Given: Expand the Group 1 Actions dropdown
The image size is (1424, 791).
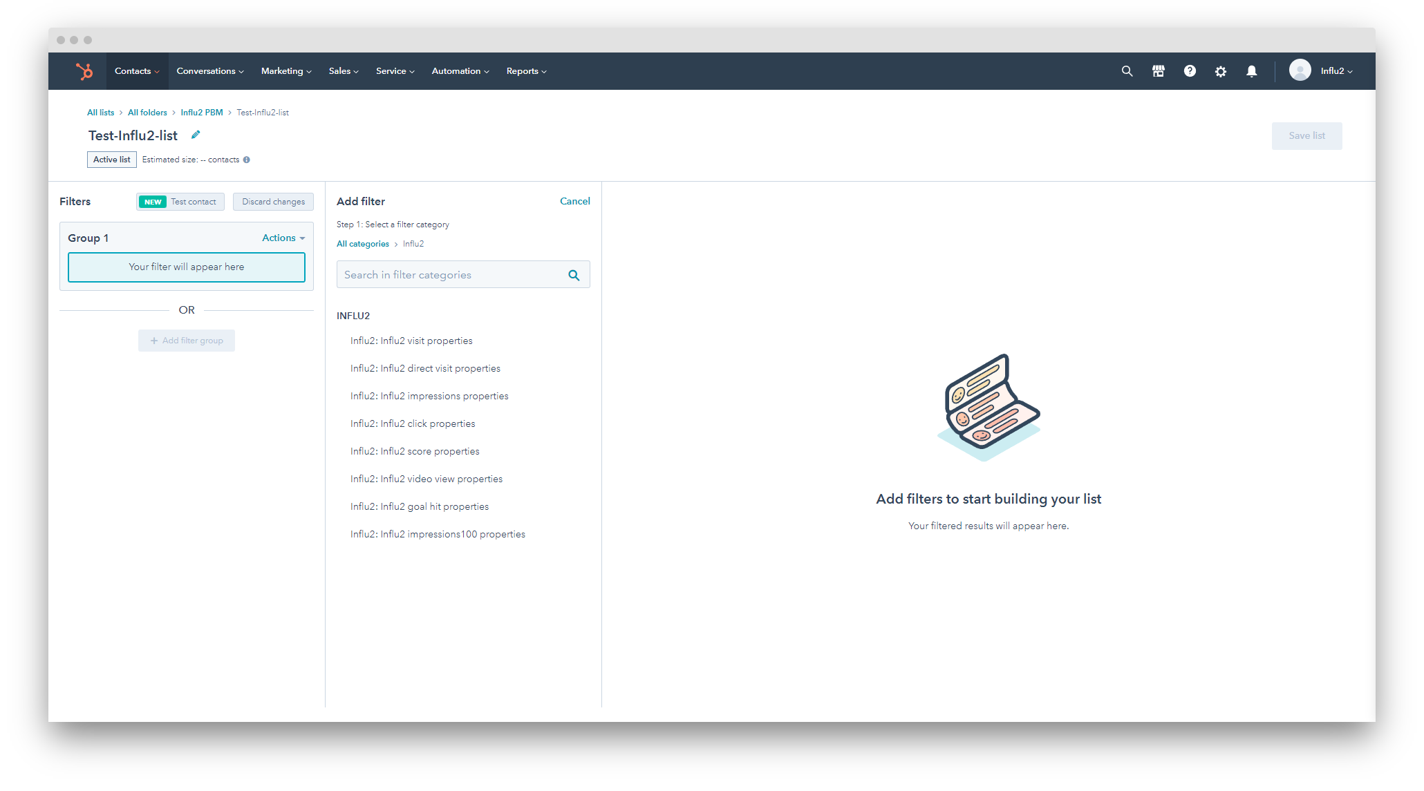Looking at the screenshot, I should click(x=283, y=238).
